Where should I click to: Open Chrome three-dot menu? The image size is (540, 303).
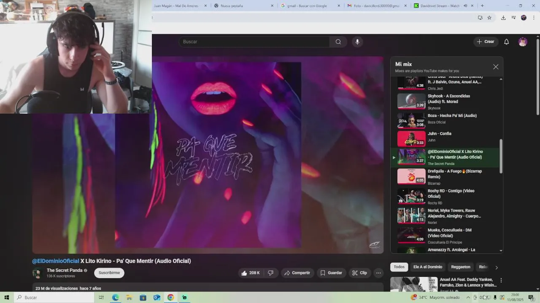[534, 18]
